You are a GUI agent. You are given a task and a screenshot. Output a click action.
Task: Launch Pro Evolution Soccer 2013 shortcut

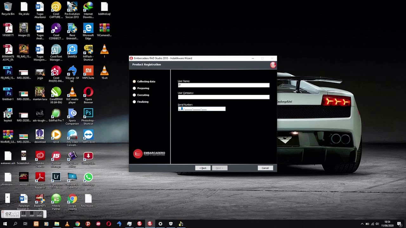72,10
